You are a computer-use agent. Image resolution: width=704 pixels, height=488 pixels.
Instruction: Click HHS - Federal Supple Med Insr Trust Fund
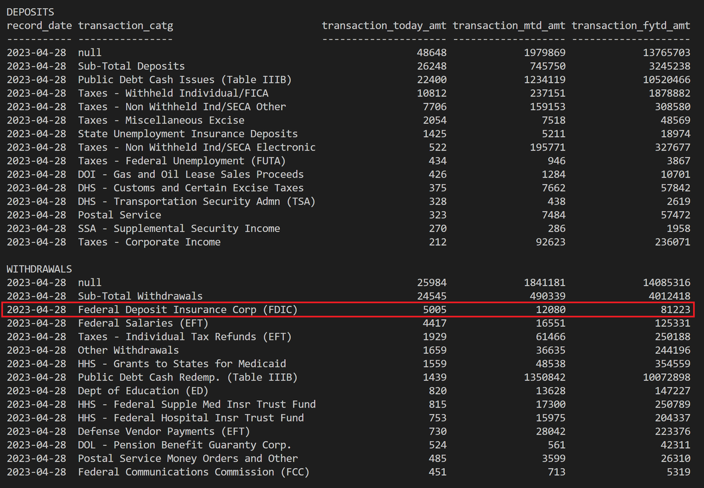(x=197, y=404)
